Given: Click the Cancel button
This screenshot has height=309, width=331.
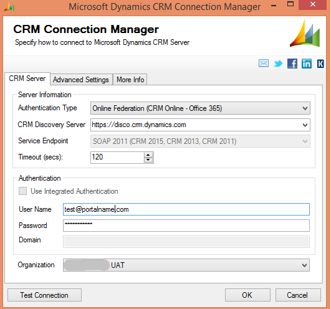Looking at the screenshot, I should pos(298,295).
